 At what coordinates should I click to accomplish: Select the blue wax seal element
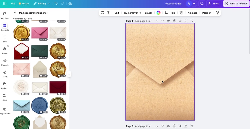click(x=40, y=105)
